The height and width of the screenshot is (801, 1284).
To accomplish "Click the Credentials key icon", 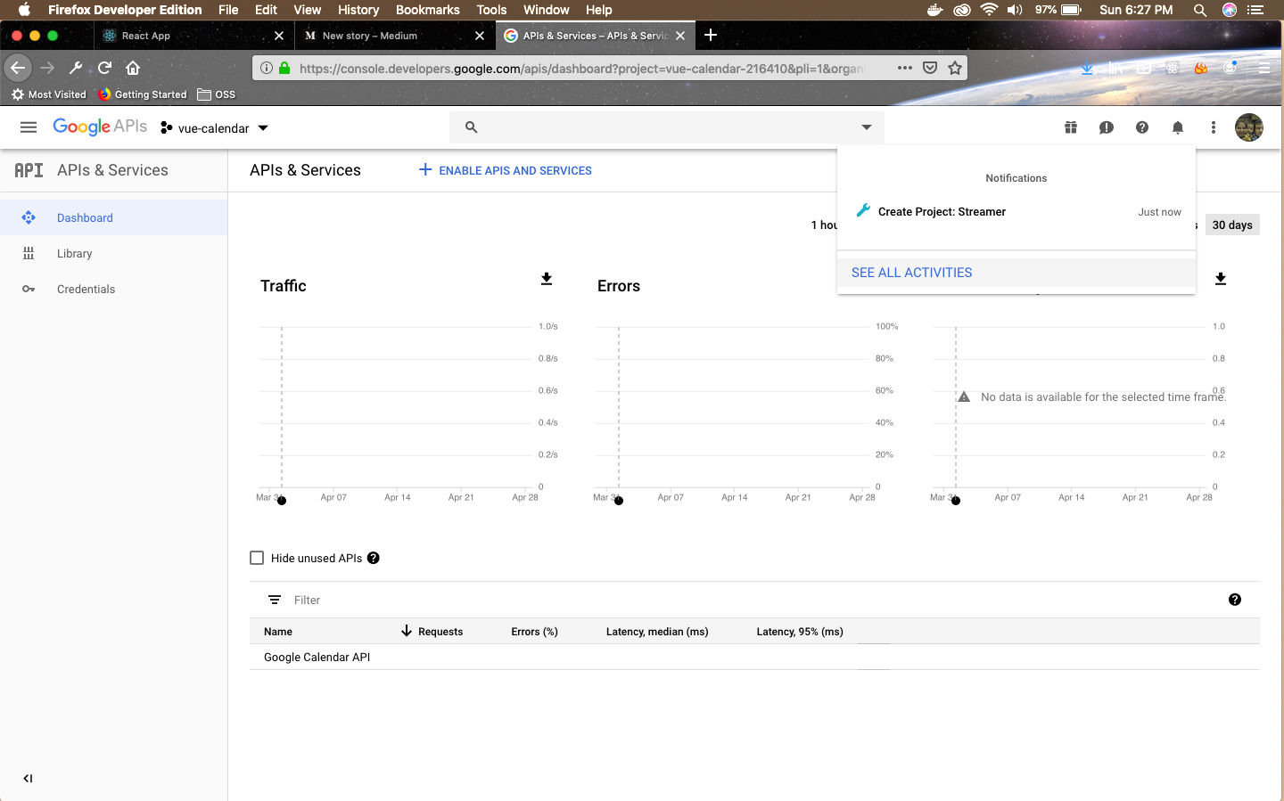I will click(29, 289).
